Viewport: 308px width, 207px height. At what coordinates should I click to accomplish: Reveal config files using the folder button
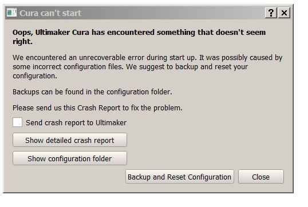click(x=70, y=158)
